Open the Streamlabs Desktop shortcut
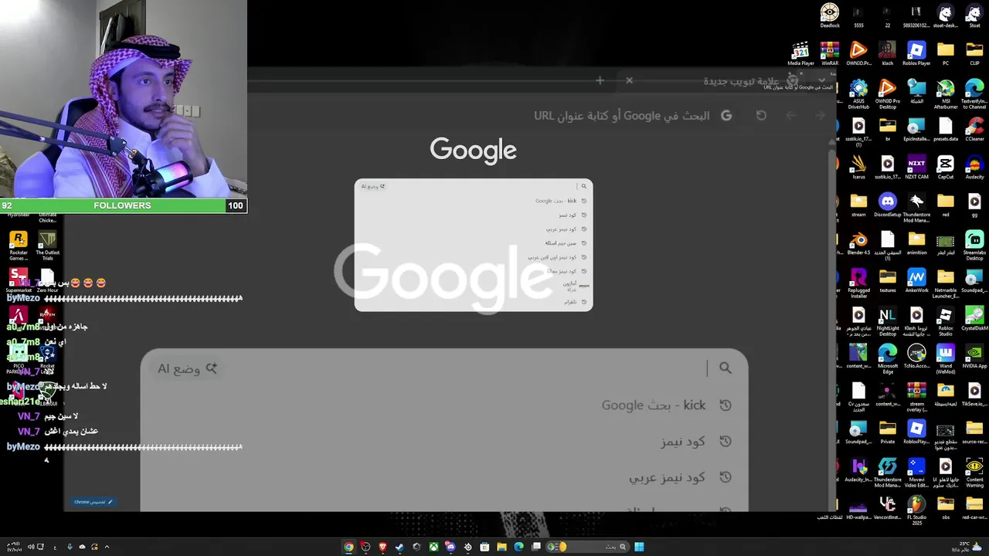989x556 pixels. (974, 244)
